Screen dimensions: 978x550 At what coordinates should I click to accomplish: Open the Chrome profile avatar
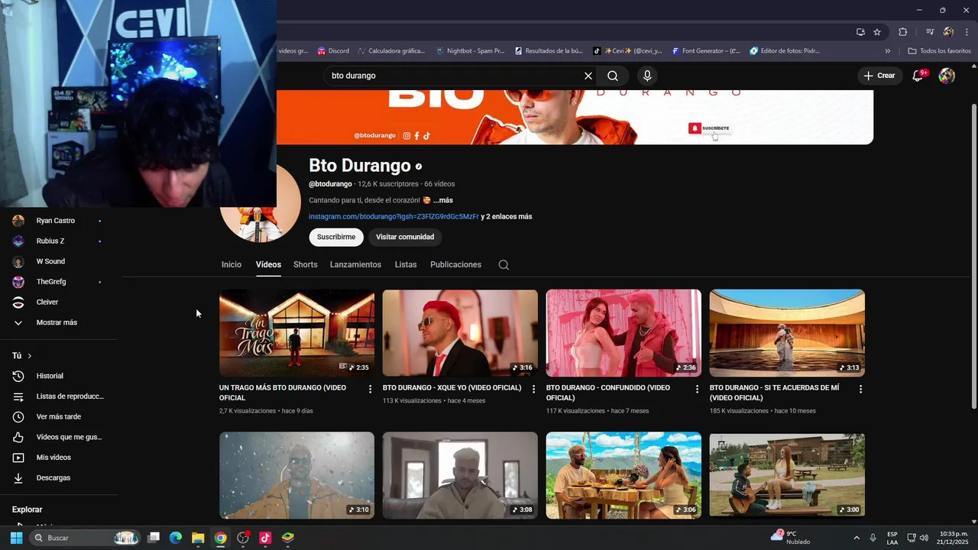tap(948, 32)
